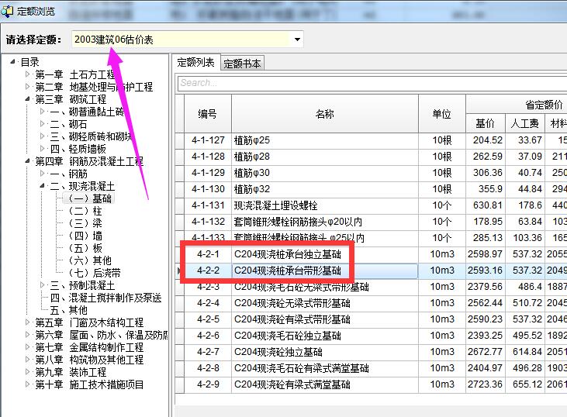Viewport: 567px width, 417px height.
Task: Click the row selector beside 4-1-127
Action: point(180,140)
